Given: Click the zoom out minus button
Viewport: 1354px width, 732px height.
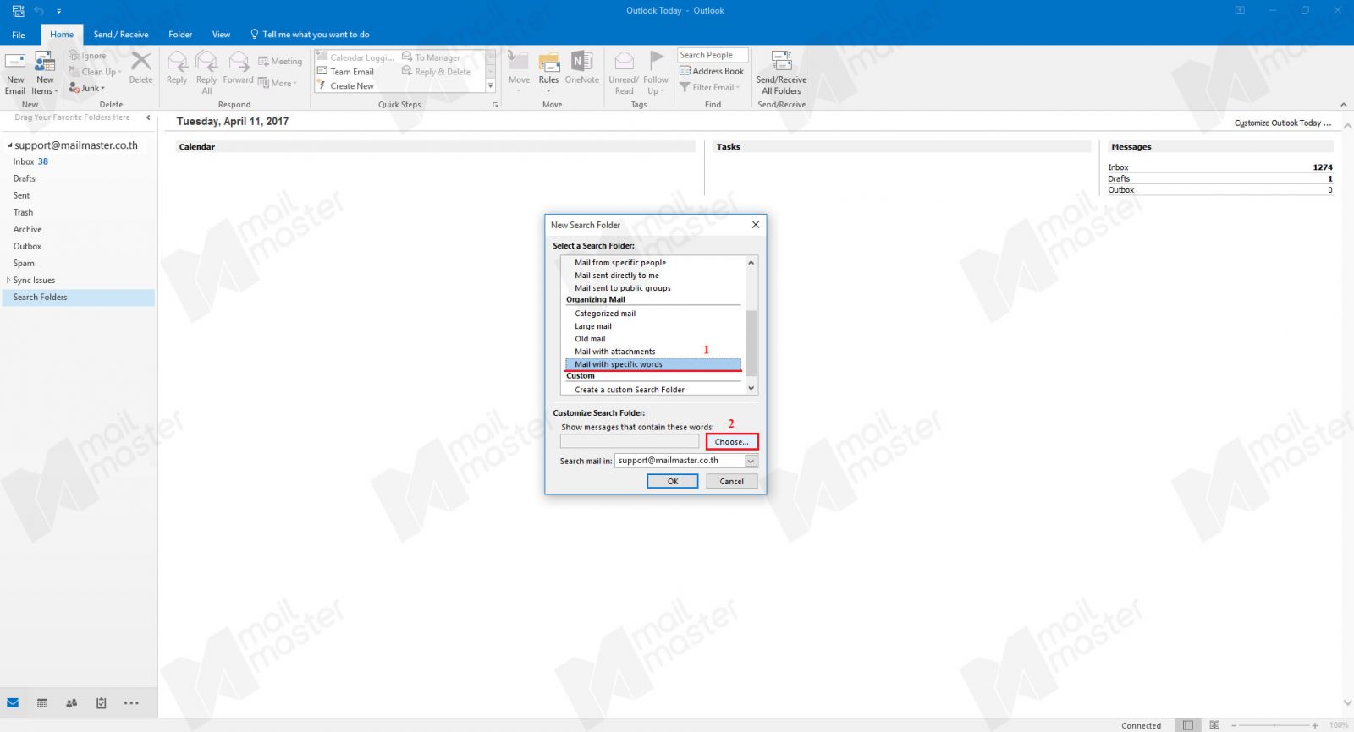Looking at the screenshot, I should coord(1234,725).
